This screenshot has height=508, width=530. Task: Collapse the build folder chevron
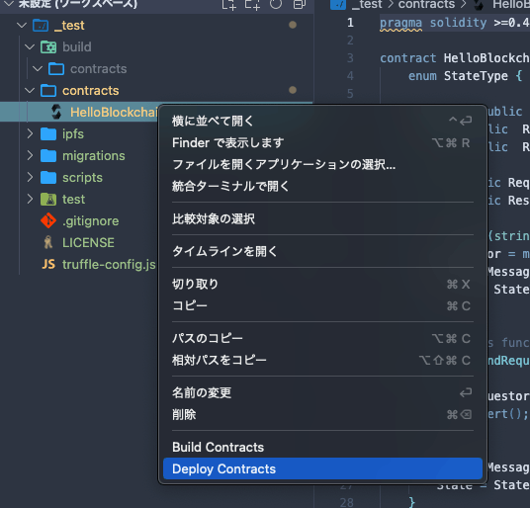coord(30,47)
